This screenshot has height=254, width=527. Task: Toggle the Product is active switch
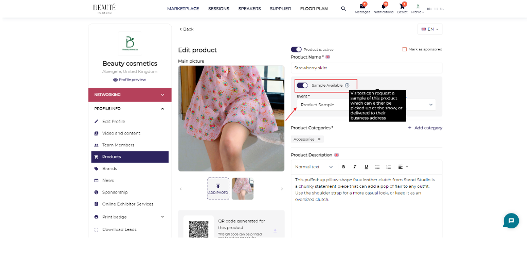coord(296,49)
